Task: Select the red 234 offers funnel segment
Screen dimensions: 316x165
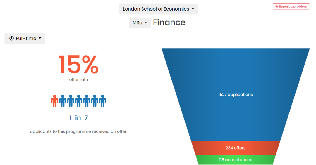Action: pyautogui.click(x=235, y=148)
